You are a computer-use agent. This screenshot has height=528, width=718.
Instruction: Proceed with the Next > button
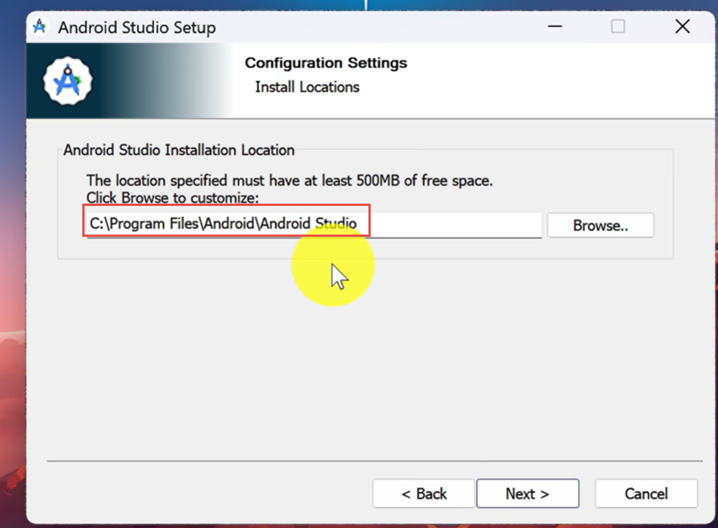tap(528, 494)
